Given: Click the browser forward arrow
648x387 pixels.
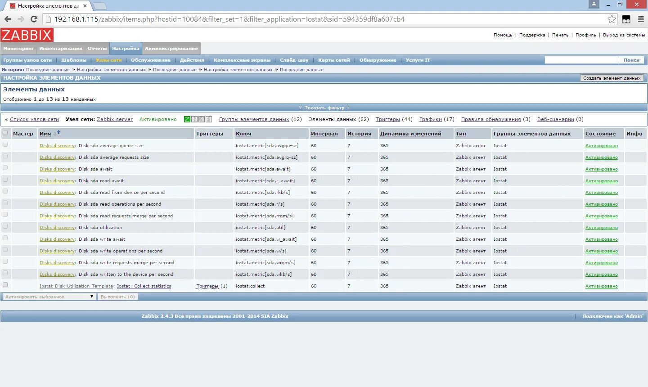Looking at the screenshot, I should (x=21, y=19).
